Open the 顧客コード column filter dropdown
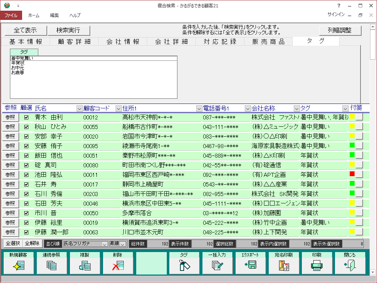This screenshot has height=283, width=377. [118, 109]
